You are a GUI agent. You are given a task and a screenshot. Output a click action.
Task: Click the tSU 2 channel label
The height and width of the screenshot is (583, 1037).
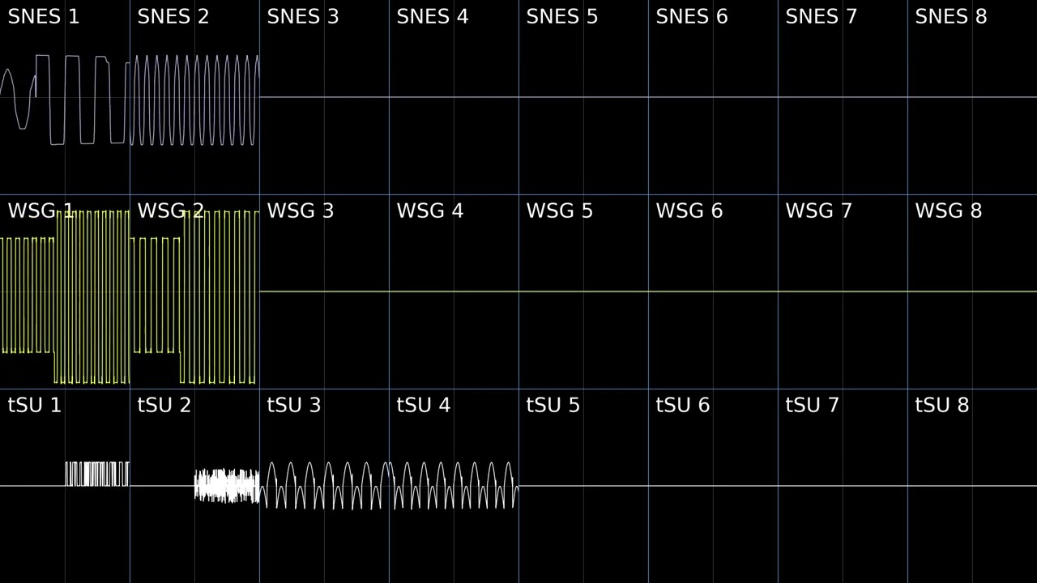164,406
